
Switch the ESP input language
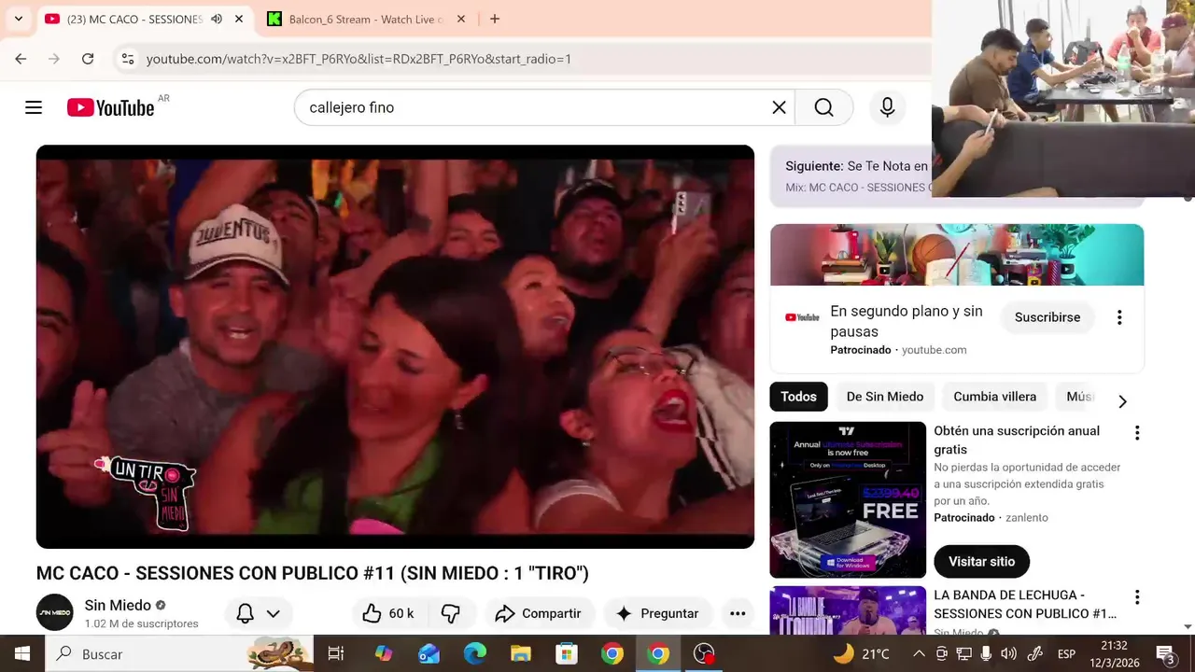point(1066,654)
